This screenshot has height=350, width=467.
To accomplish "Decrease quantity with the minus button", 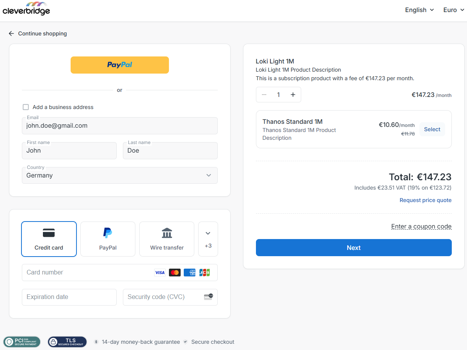I will pos(264,95).
